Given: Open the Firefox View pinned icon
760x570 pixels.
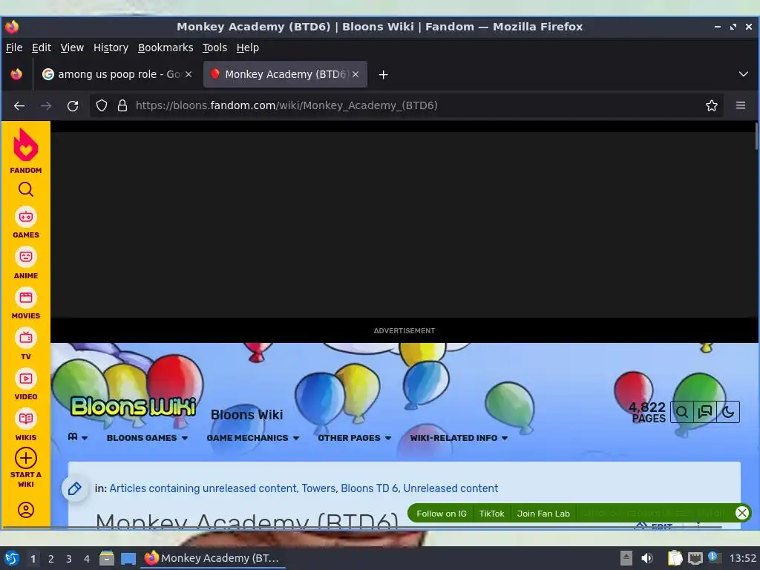Looking at the screenshot, I should pyautogui.click(x=16, y=74).
